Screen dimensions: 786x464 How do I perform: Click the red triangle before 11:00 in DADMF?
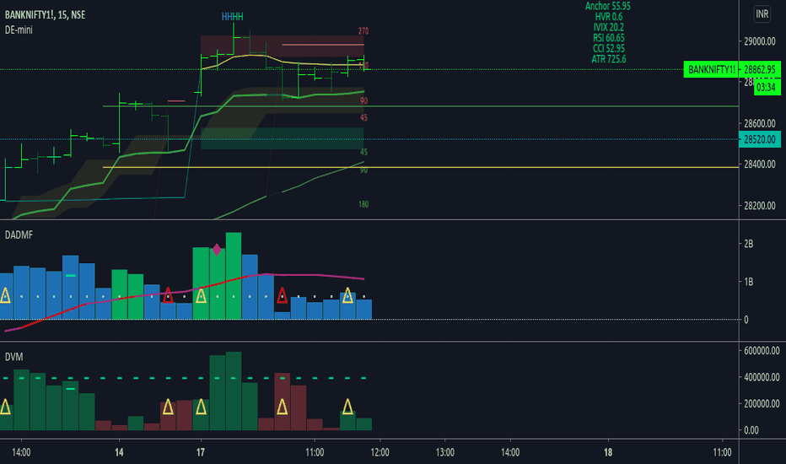[283, 295]
